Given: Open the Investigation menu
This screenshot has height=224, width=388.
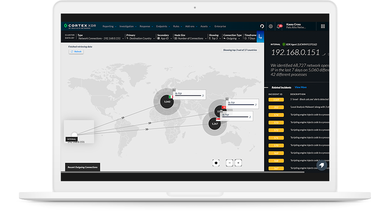Looking at the screenshot, I should (x=128, y=26).
